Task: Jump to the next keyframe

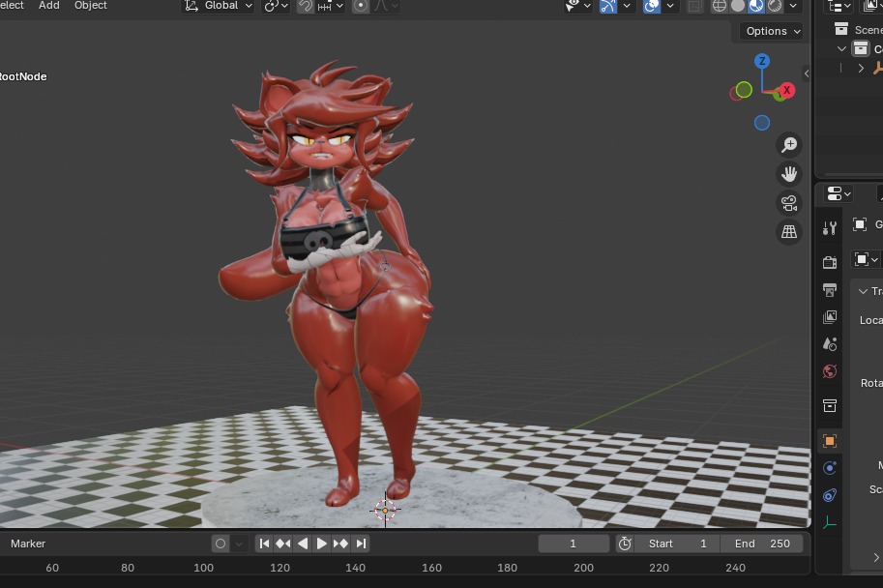Action: (x=340, y=544)
